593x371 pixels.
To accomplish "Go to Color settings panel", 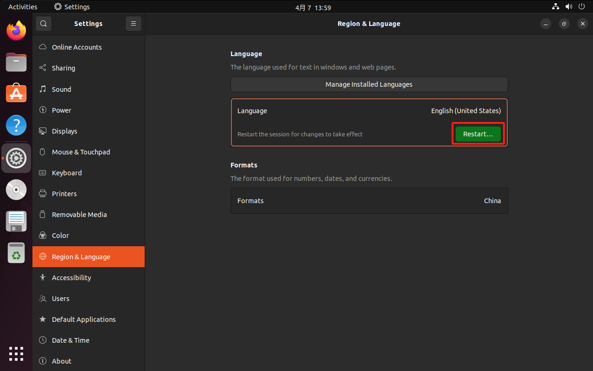I will [x=89, y=235].
